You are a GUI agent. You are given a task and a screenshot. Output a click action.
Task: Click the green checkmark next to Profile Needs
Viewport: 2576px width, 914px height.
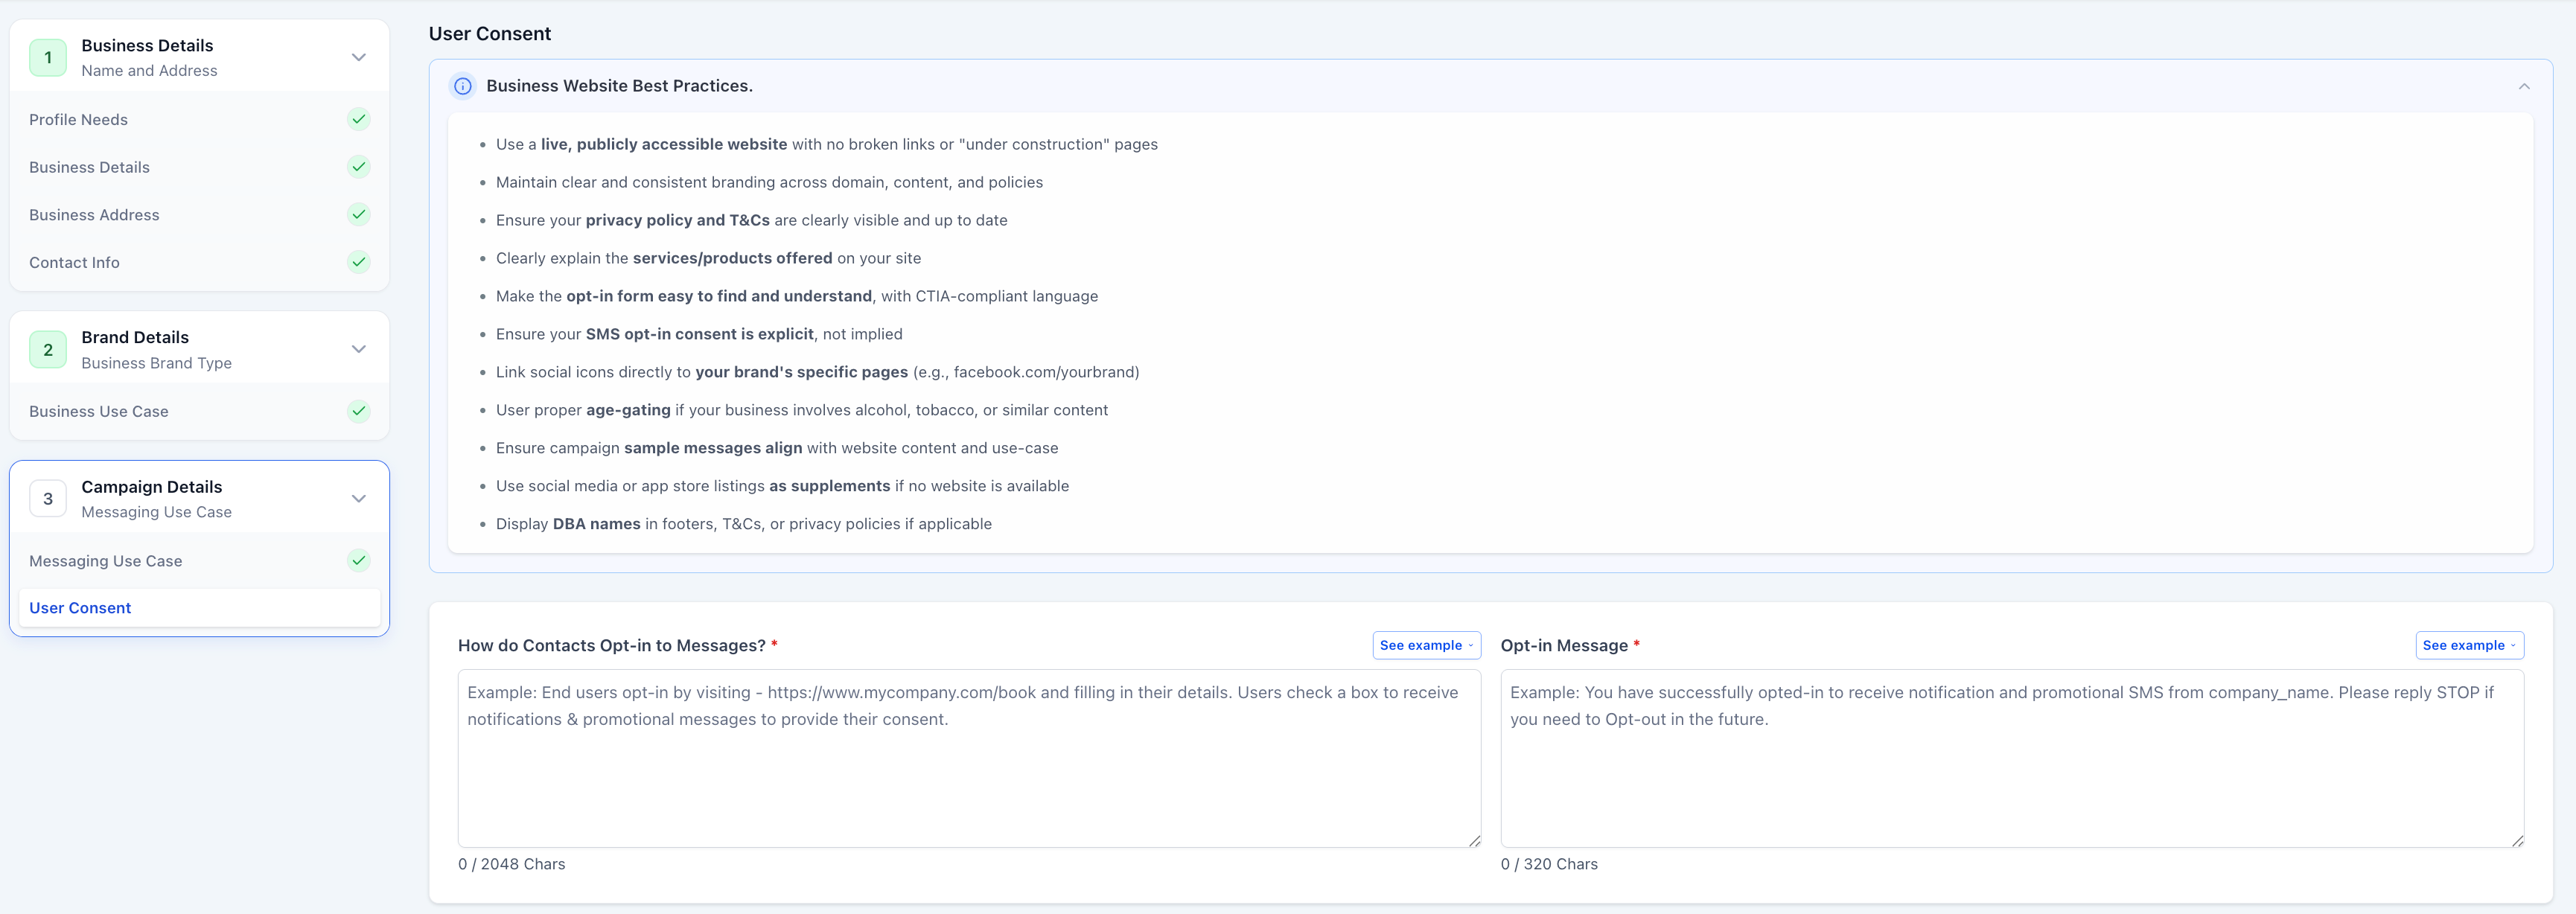point(358,119)
